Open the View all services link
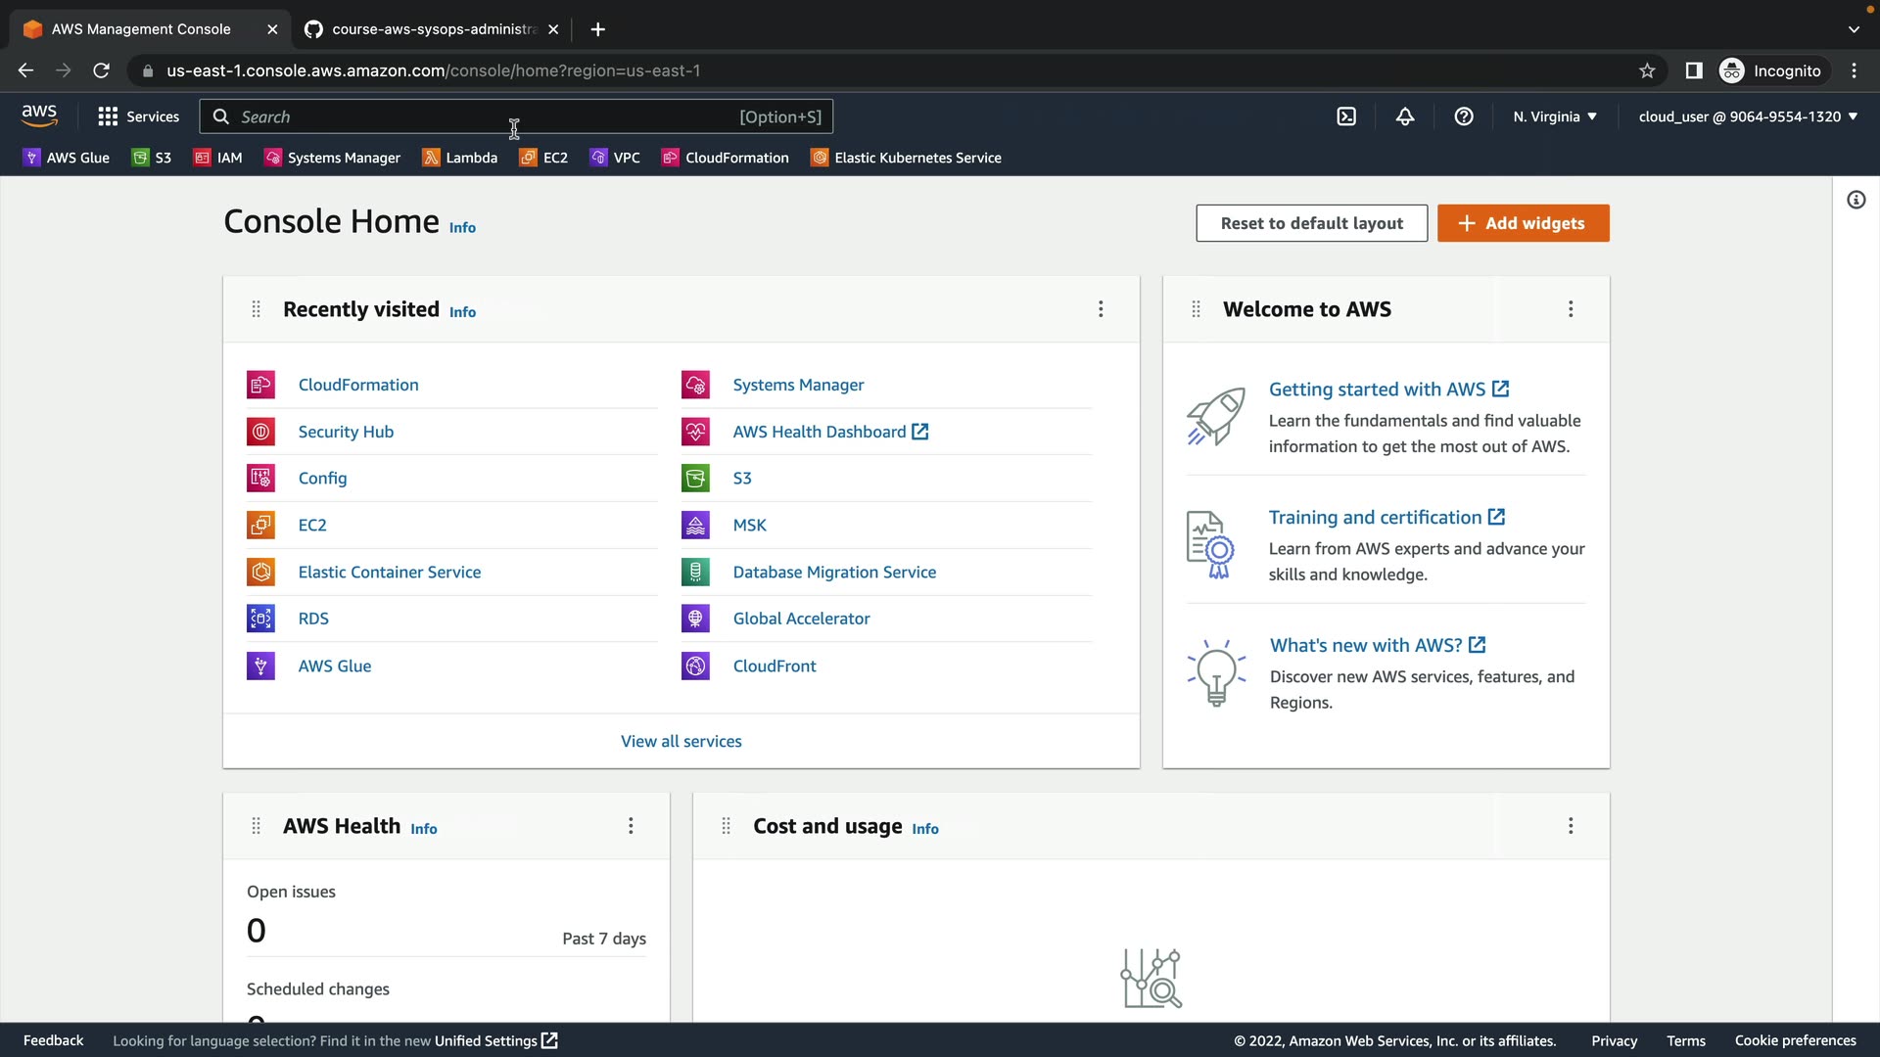This screenshot has height=1057, width=1880. tap(681, 741)
